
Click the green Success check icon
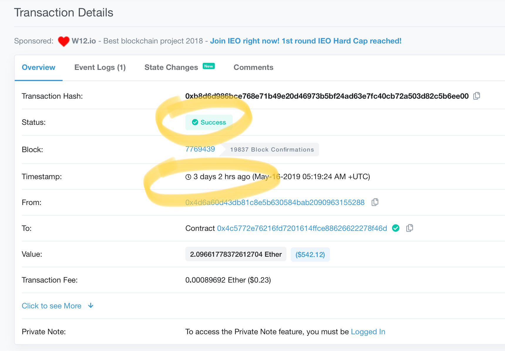tap(195, 122)
